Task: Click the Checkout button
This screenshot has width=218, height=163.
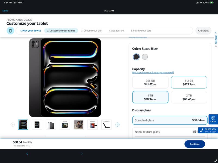Action: tap(203, 31)
